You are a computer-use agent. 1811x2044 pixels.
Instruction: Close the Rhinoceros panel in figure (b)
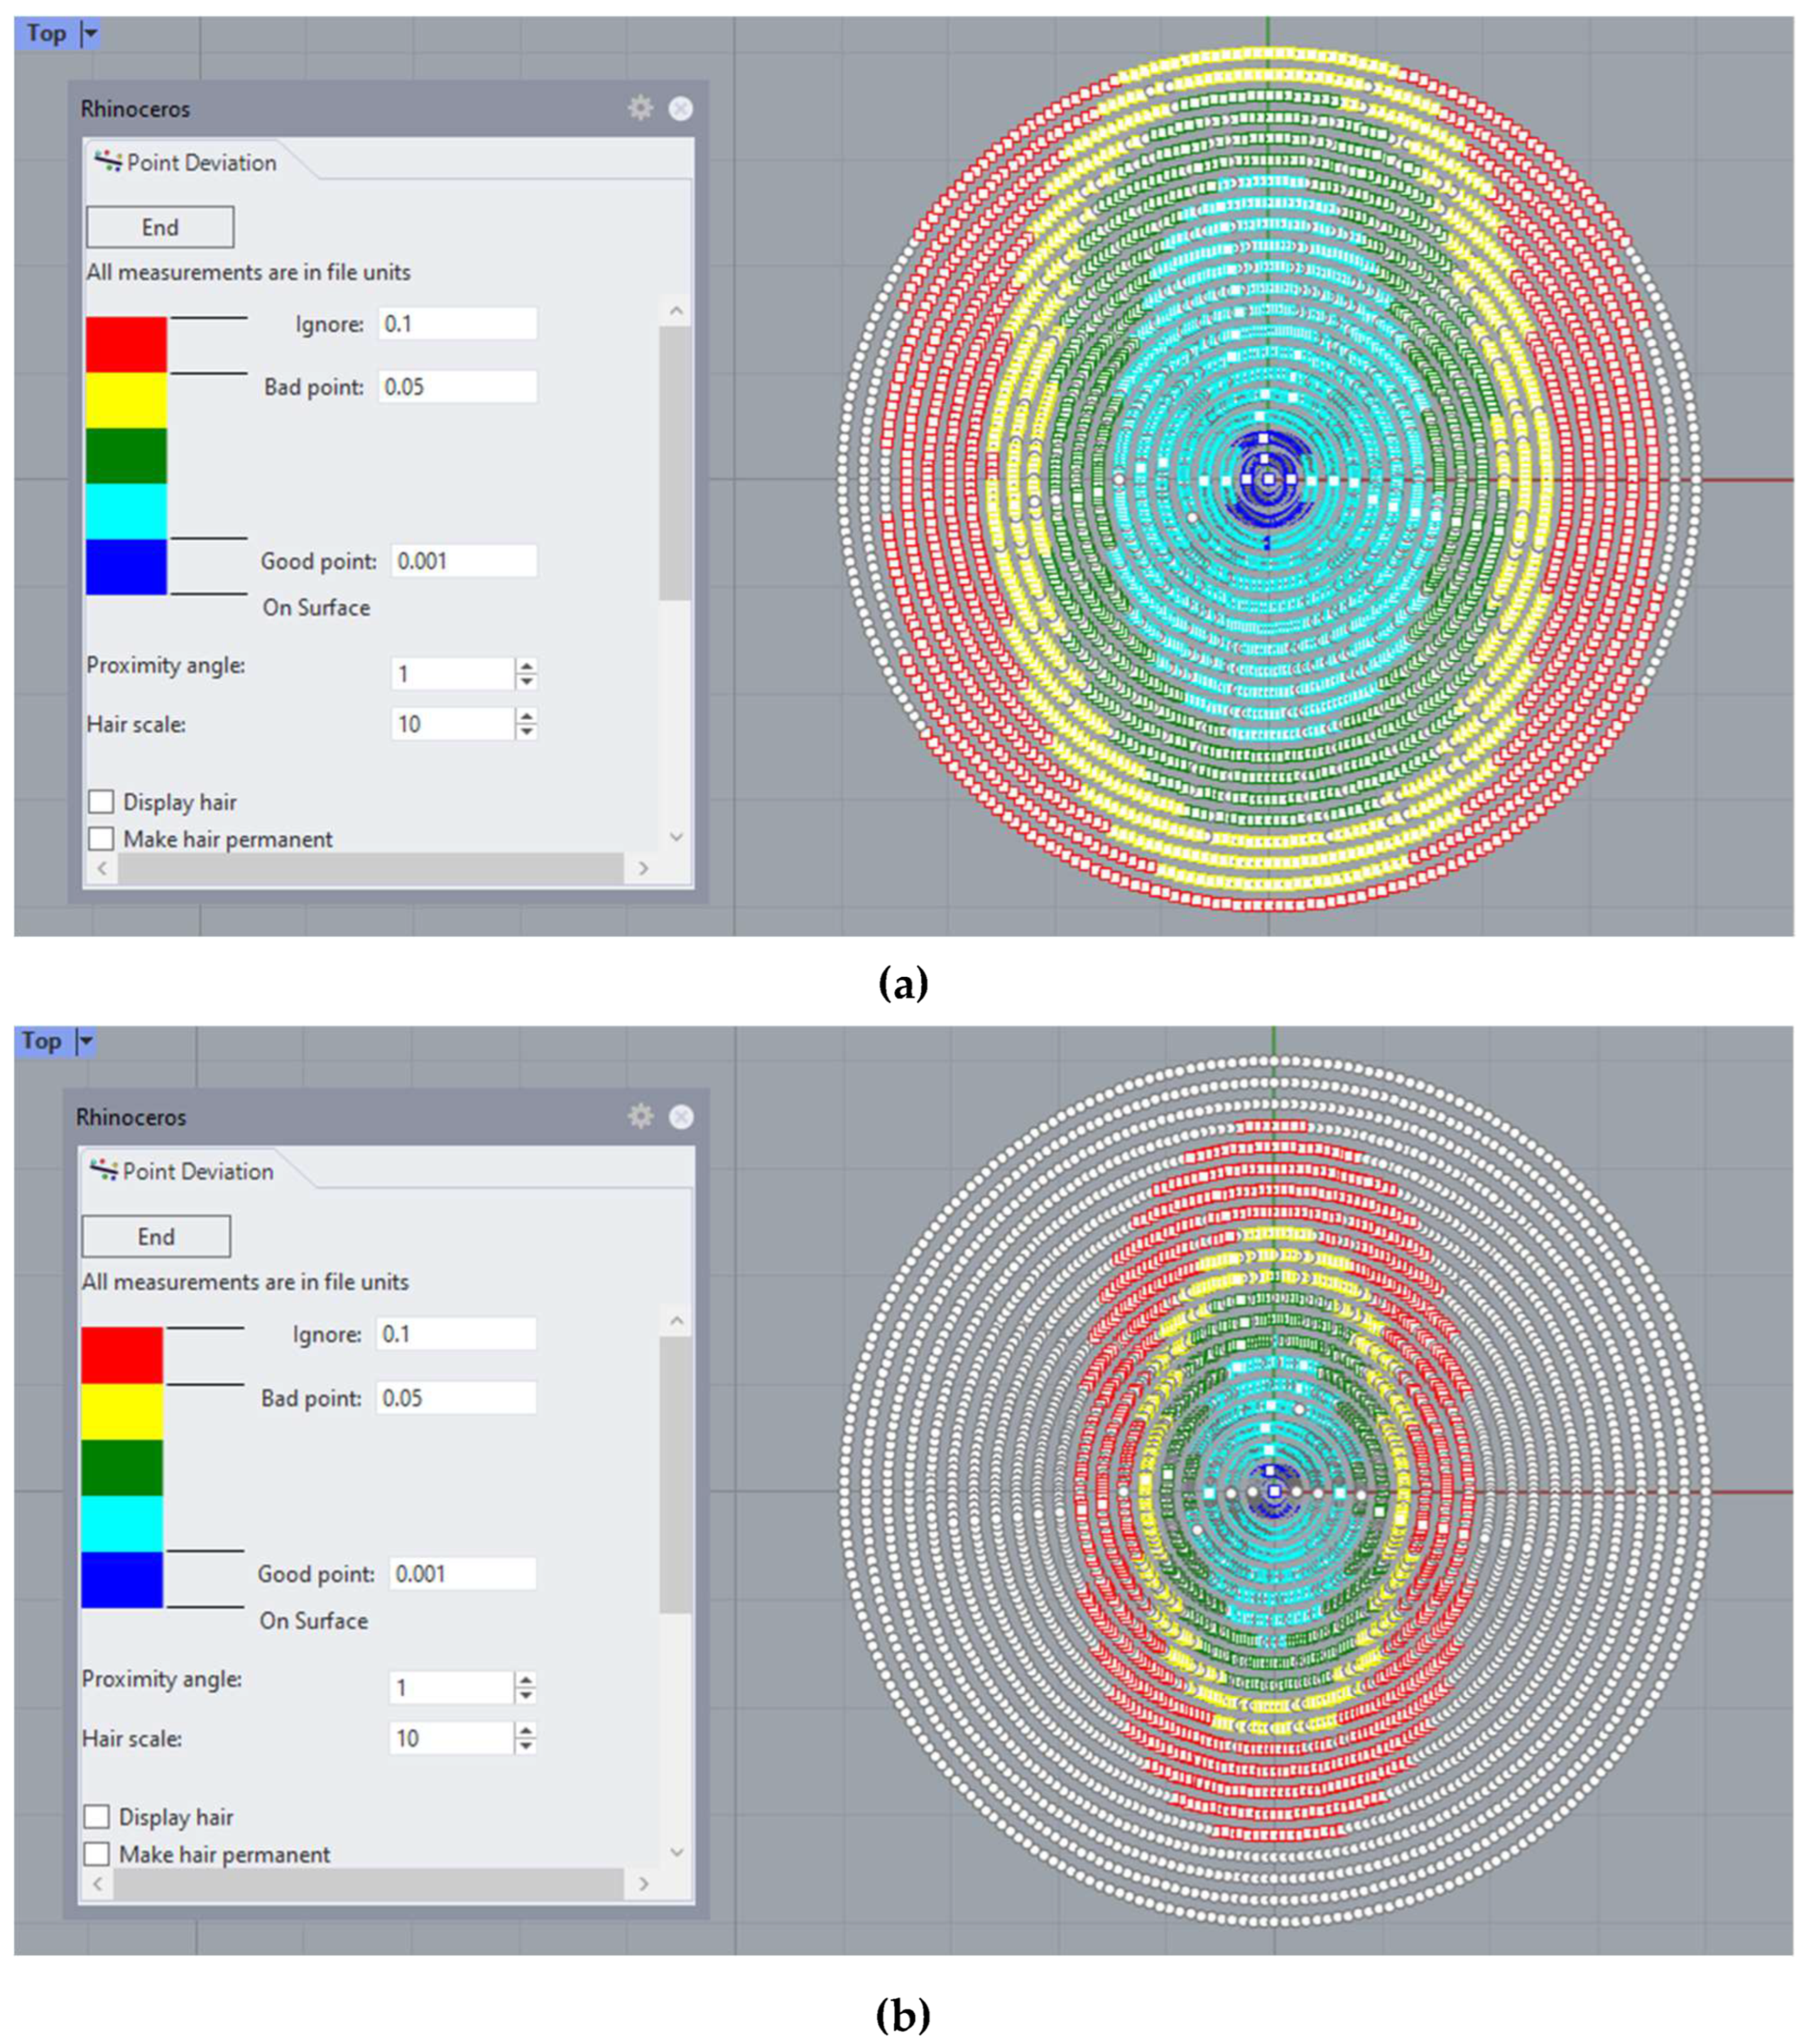(681, 1116)
